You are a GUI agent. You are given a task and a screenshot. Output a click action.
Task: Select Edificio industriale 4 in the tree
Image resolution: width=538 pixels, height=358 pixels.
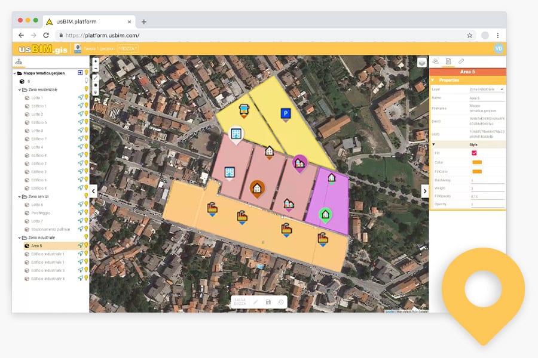point(48,279)
